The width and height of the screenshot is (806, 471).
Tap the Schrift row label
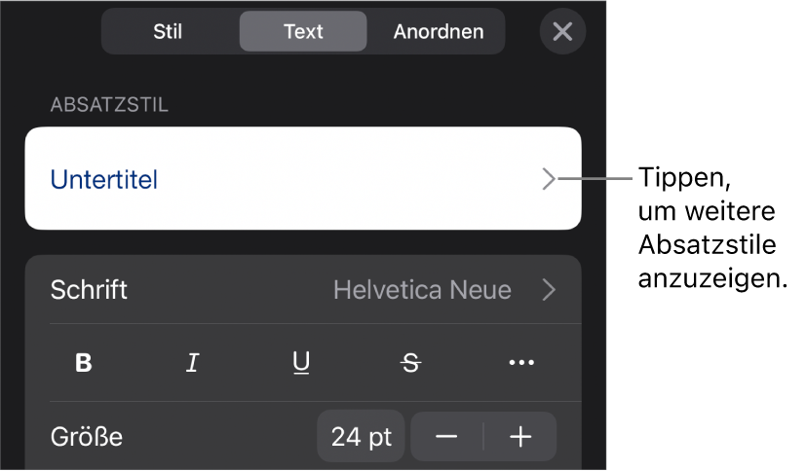click(x=89, y=289)
